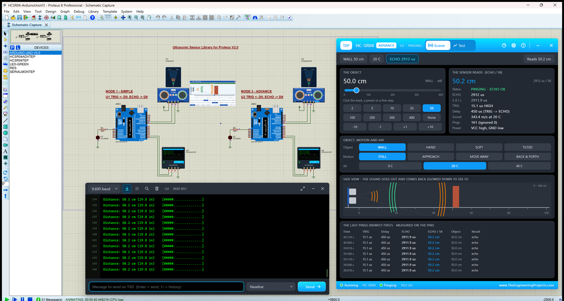Open the Library menu

point(93,12)
